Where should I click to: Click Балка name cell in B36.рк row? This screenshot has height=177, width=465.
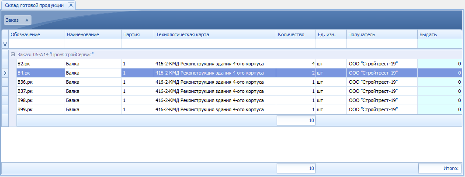coord(93,82)
